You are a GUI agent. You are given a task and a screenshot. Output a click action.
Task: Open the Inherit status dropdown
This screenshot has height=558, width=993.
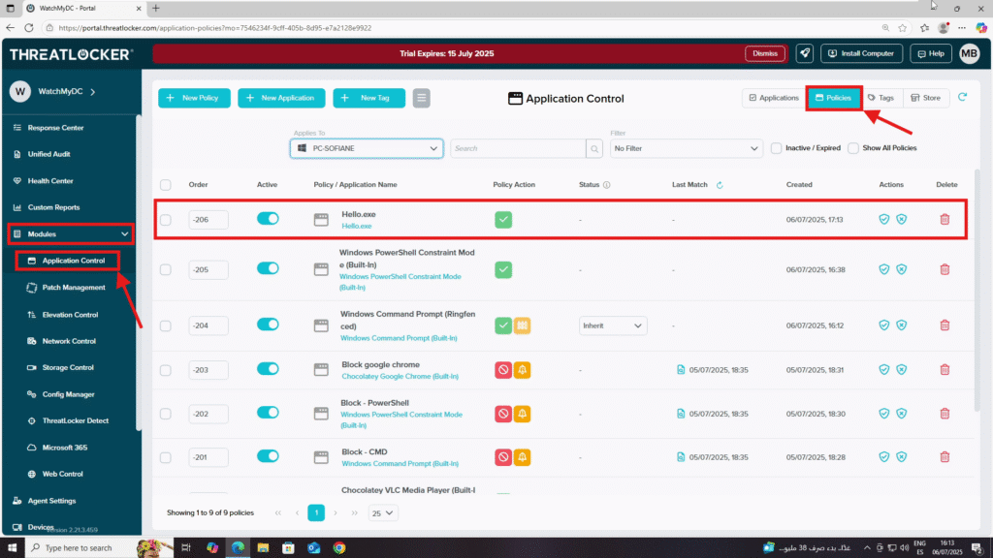(x=613, y=325)
